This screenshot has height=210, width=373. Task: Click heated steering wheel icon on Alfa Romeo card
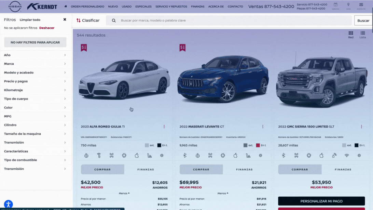[86, 156]
